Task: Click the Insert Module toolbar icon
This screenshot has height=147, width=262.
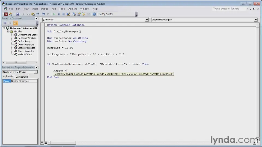Action: [11, 14]
